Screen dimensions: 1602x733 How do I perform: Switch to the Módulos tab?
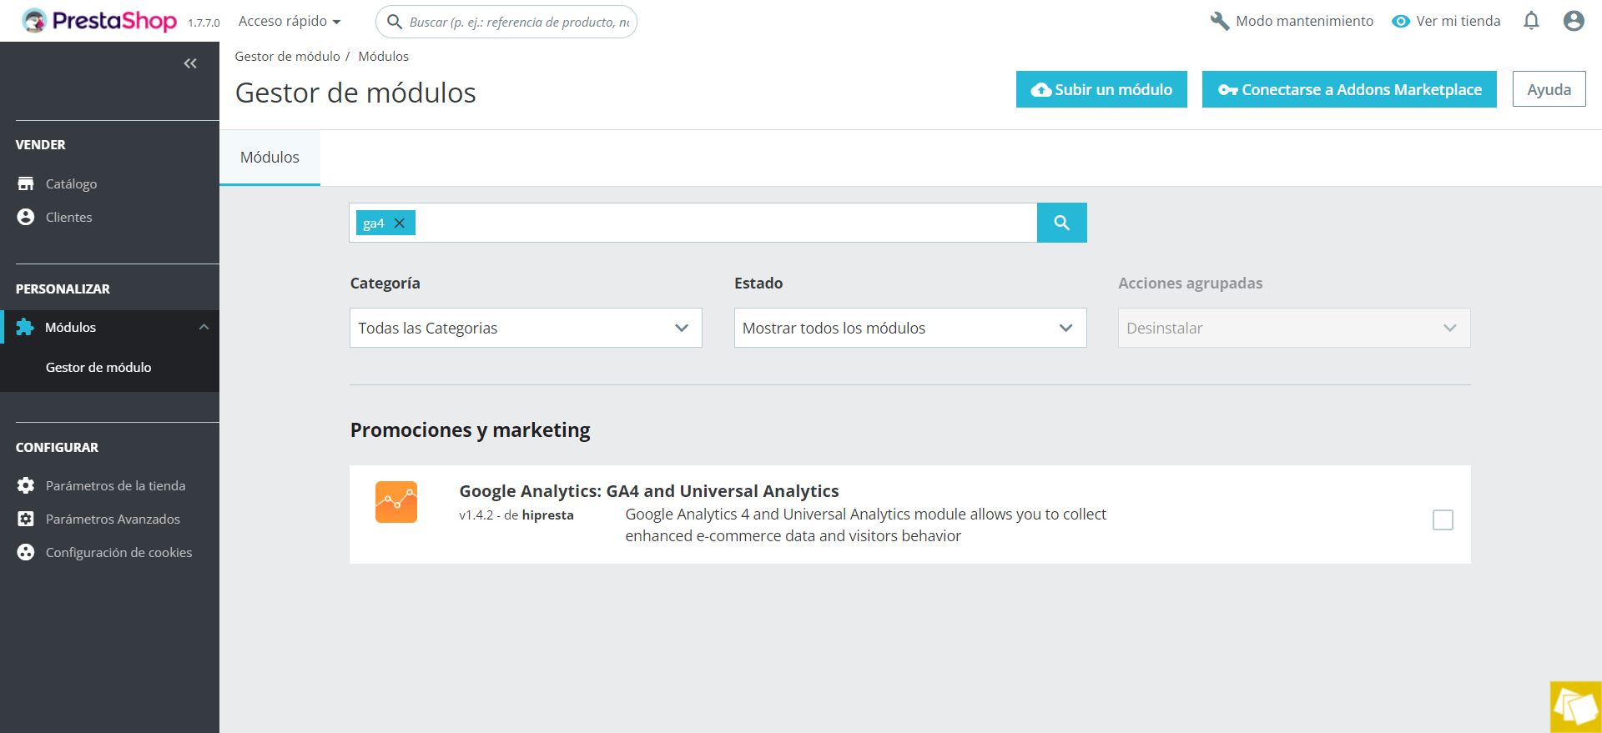[x=270, y=158]
